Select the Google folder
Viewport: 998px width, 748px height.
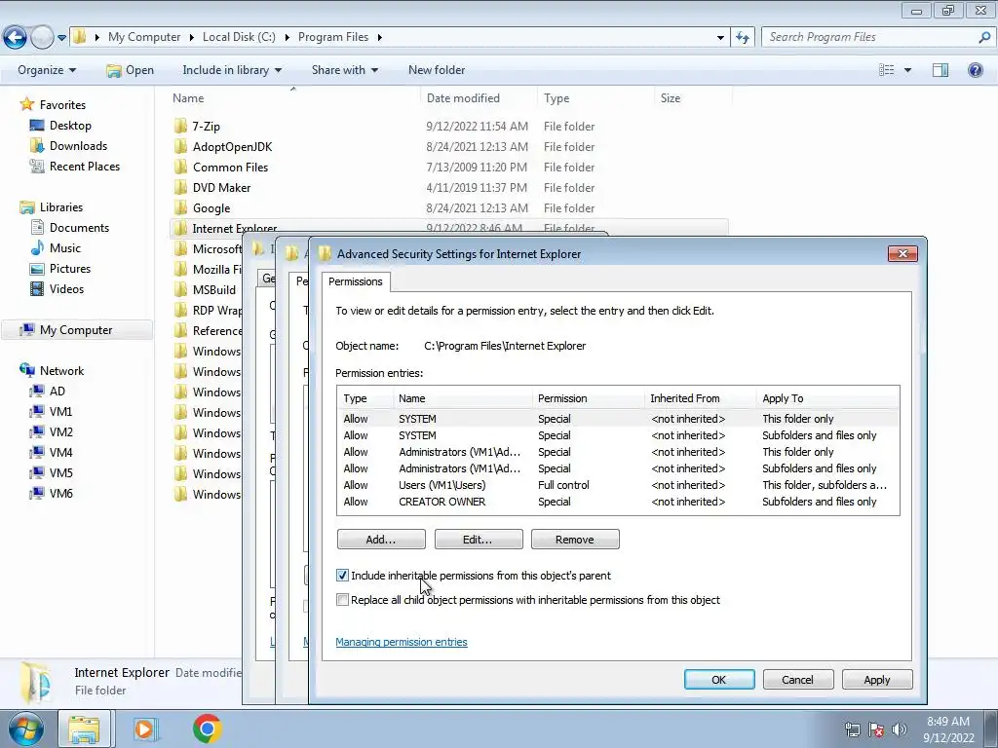(x=211, y=208)
